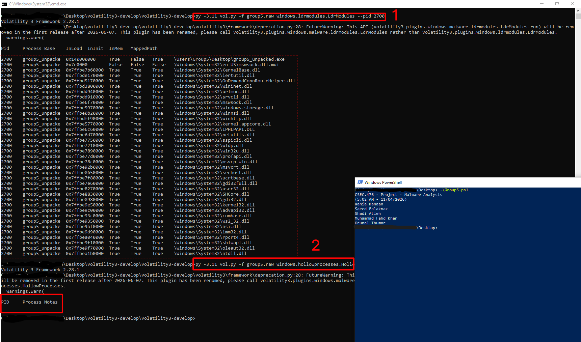Image resolution: width=581 pixels, height=342 pixels.
Task: Click the SHCore.dll mapped path
Action: (x=212, y=194)
